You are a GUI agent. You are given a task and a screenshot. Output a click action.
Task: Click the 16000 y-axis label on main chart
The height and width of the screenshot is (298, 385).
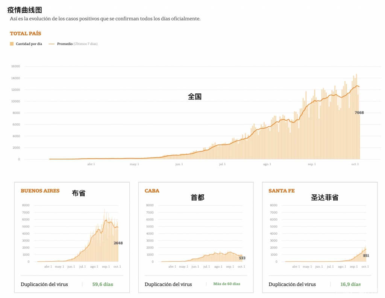pos(15,66)
